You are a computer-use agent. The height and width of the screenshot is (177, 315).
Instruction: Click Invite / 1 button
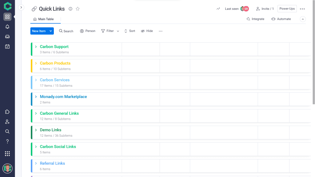point(265,9)
